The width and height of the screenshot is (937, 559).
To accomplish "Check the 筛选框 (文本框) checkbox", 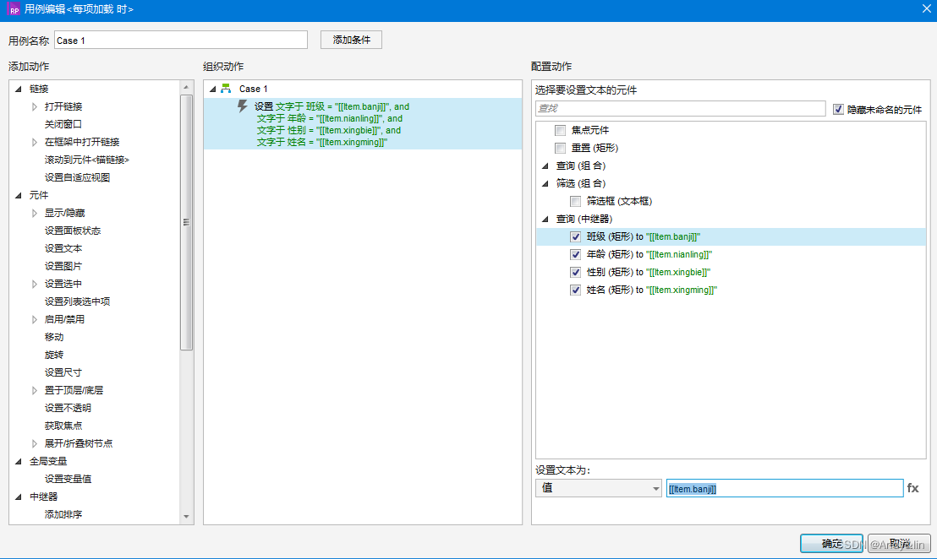I will point(575,201).
